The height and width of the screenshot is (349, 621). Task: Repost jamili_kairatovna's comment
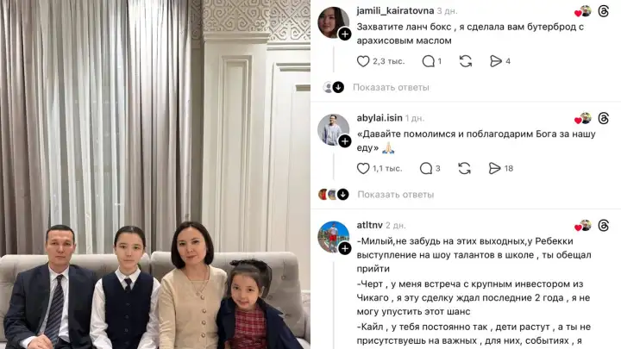[x=466, y=61]
